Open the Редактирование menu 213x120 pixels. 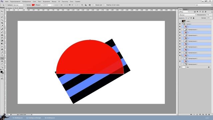point(15,1)
